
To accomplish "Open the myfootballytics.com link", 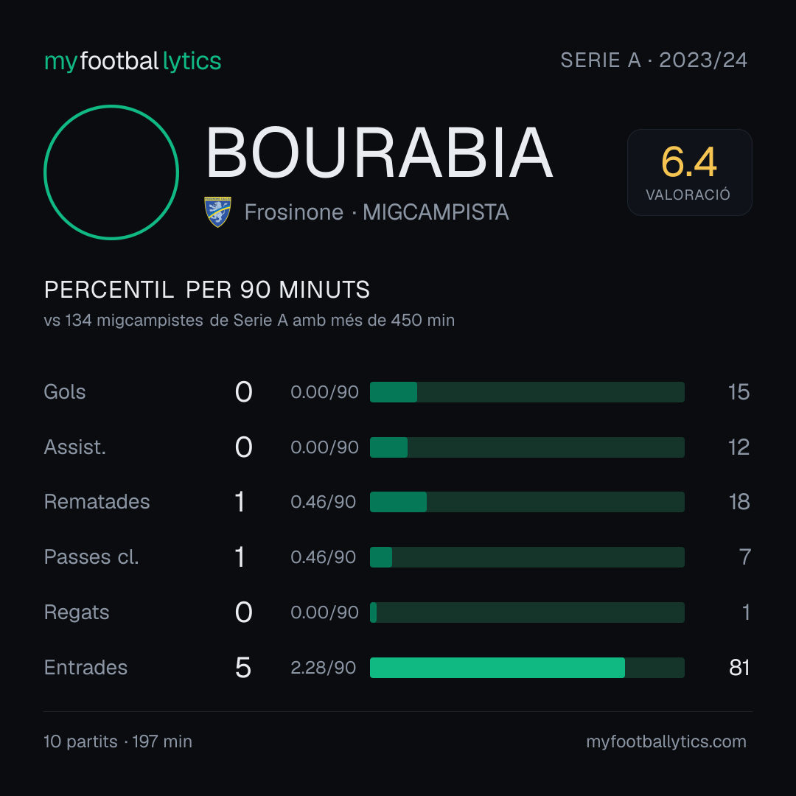I will click(666, 741).
